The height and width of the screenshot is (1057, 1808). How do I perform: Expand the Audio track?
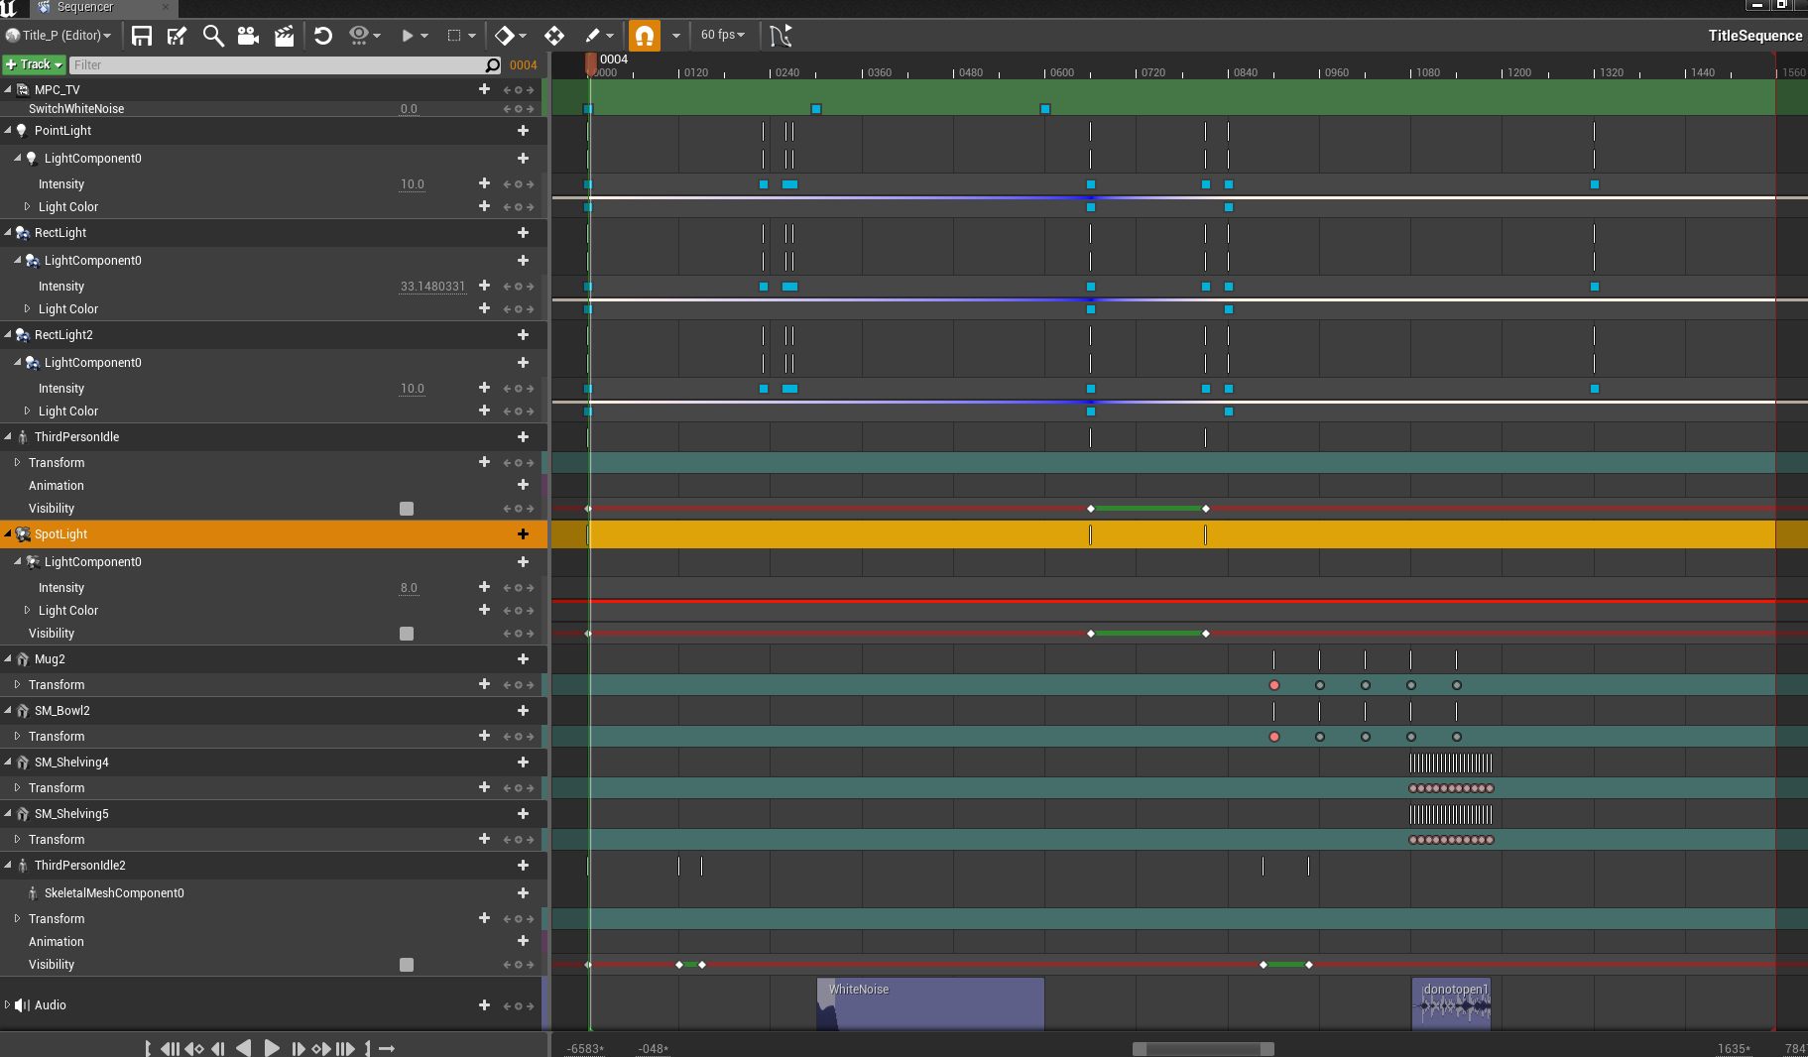8,1004
